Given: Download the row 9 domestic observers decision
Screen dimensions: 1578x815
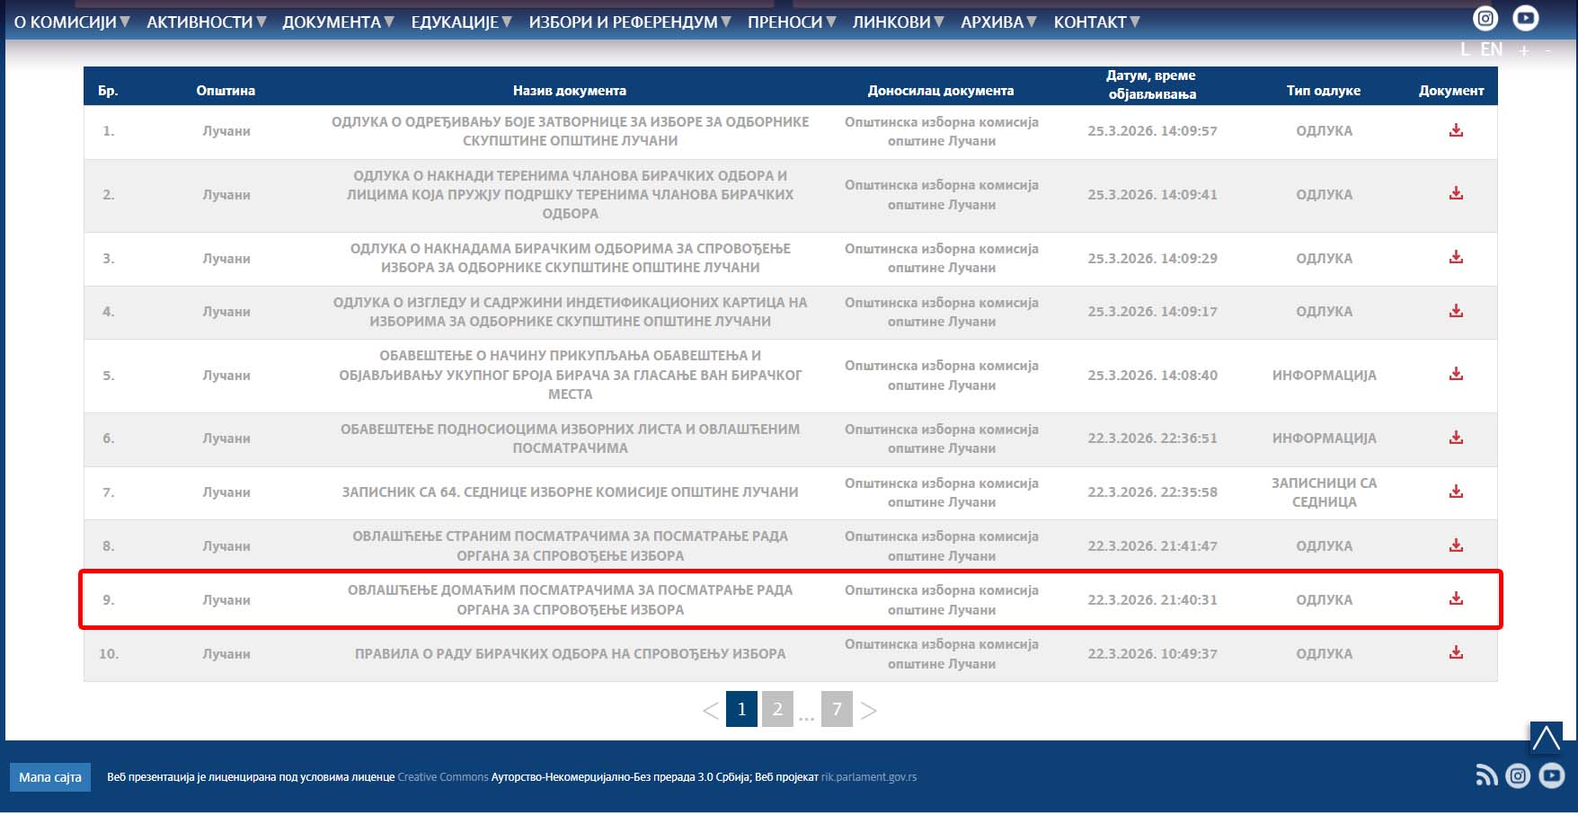Looking at the screenshot, I should [1456, 598].
